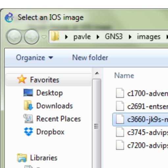
Task: Click file icon of c1700 image
Action: pos(120,93)
